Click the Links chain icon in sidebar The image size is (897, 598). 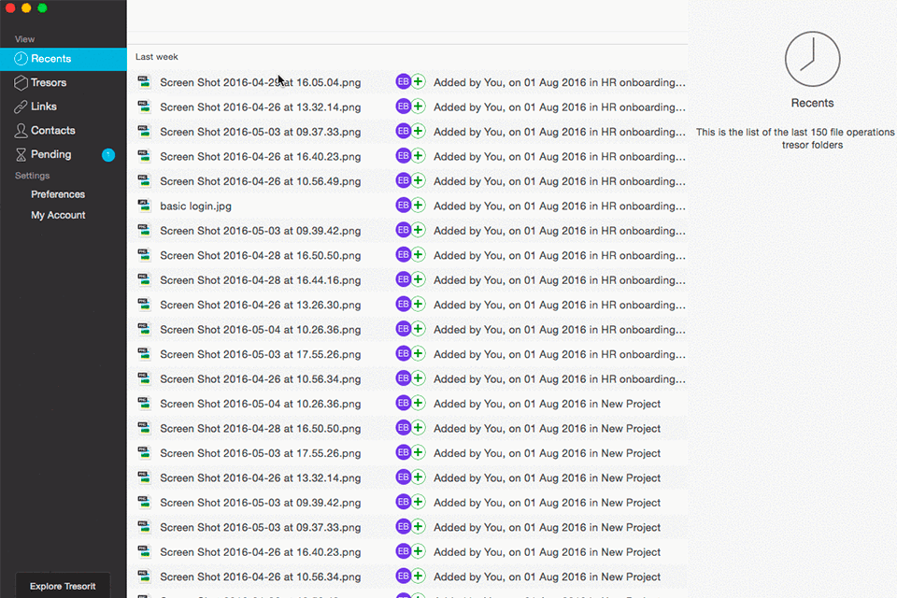point(21,107)
